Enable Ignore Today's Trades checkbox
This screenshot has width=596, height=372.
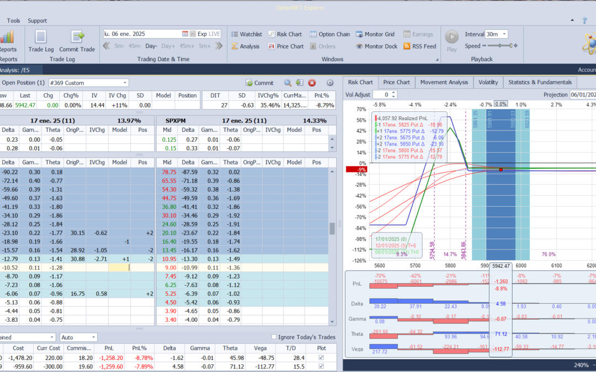click(x=274, y=337)
